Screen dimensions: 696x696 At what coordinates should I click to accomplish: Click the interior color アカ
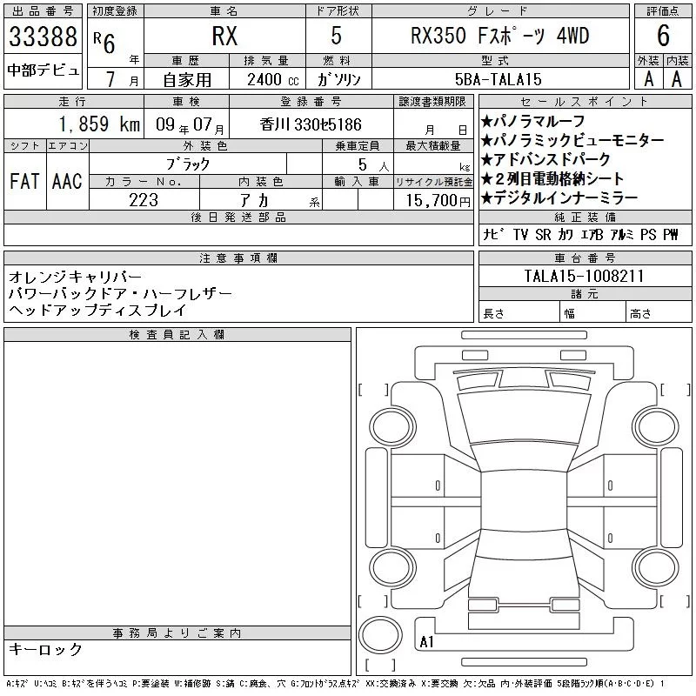click(255, 201)
